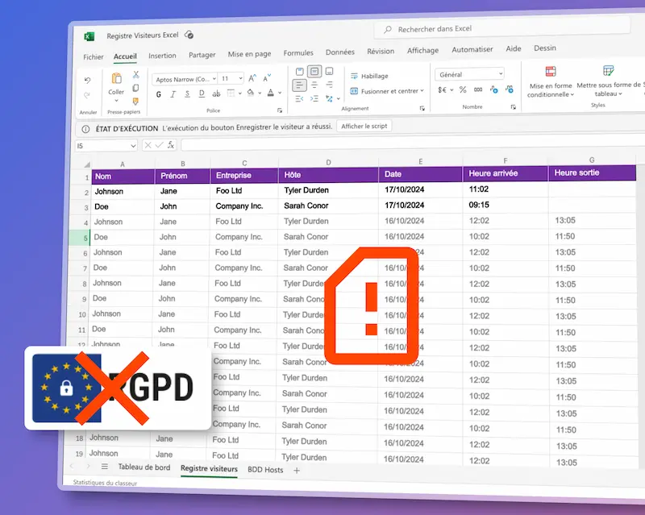Click the increase indent icon
645x515 pixels.
314,98
